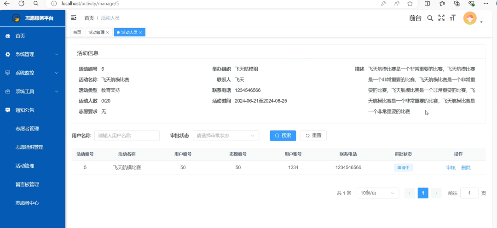
Task: Click 删除 link in table row
Action: pyautogui.click(x=466, y=168)
